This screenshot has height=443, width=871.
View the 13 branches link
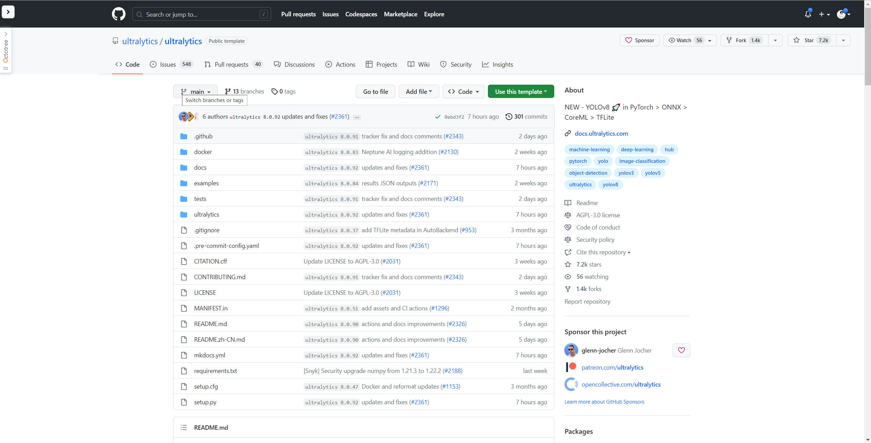tap(244, 91)
